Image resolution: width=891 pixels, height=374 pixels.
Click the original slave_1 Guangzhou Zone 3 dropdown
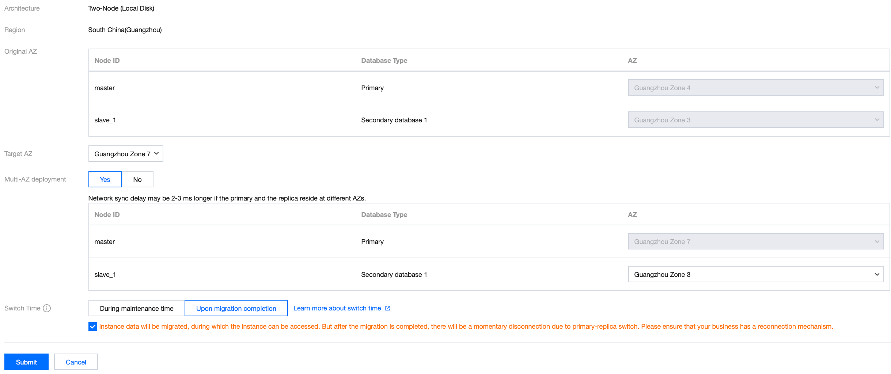[756, 120]
